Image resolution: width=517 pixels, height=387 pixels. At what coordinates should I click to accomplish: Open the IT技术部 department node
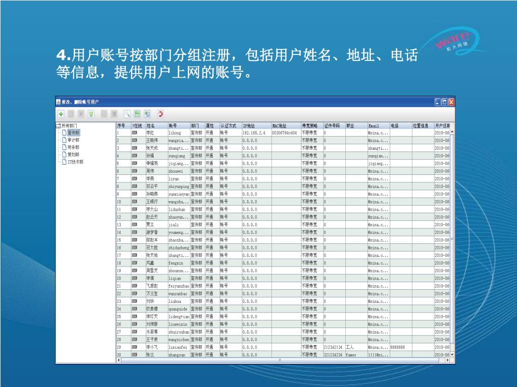75,162
